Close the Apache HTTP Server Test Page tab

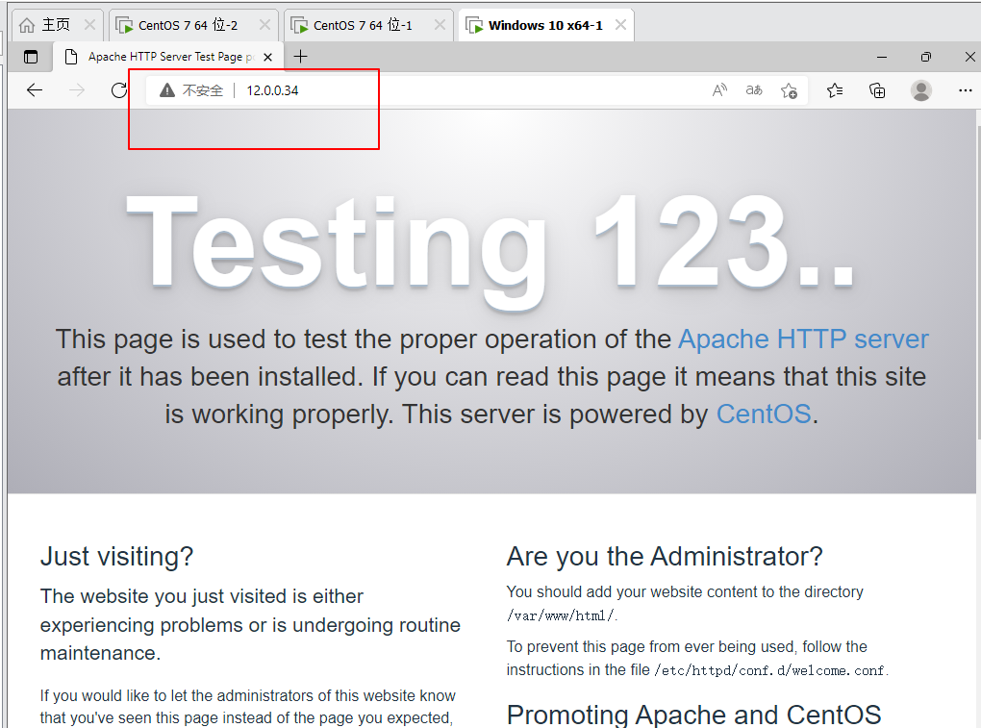coord(267,57)
